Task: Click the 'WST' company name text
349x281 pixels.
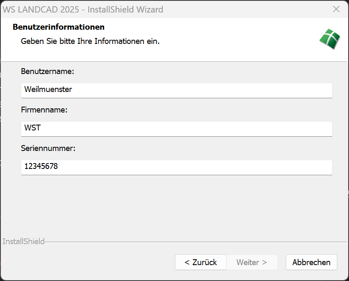Action: tap(33, 128)
